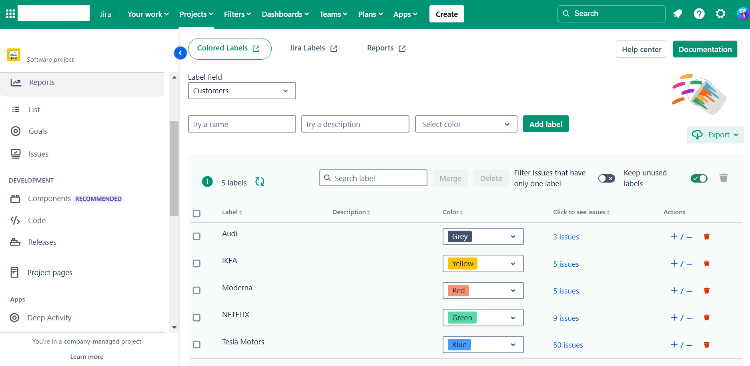Collapse the sidebar with the blue arrow
This screenshot has height=366, width=750.
tap(180, 53)
